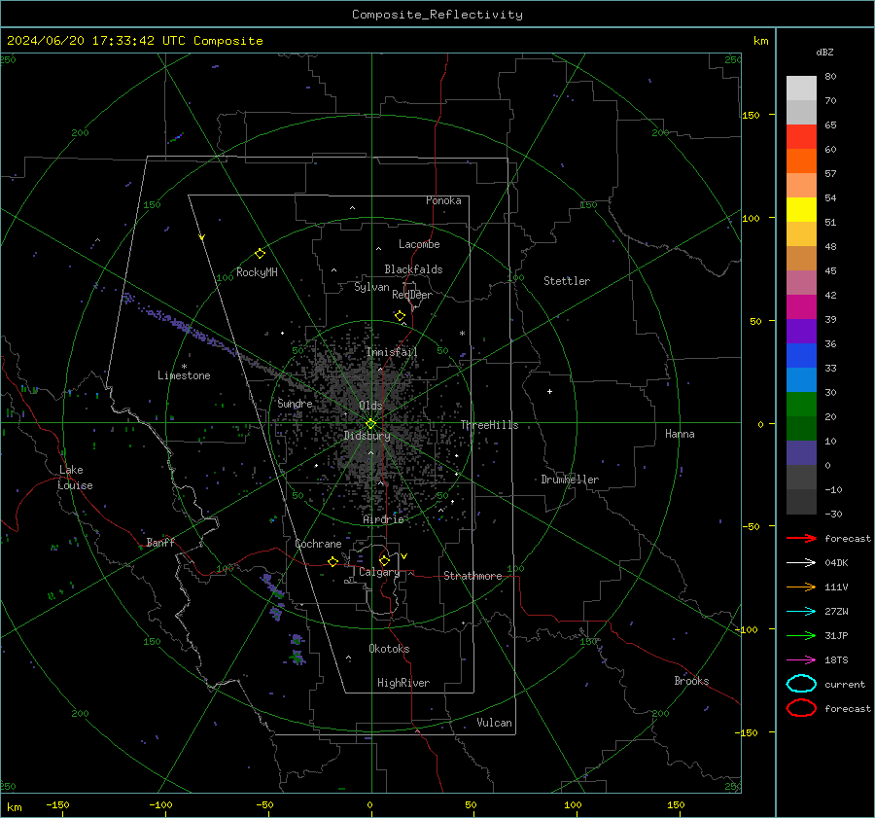The image size is (875, 818).
Task: Click the bright yellow legend color swatch
Action: [x=801, y=210]
